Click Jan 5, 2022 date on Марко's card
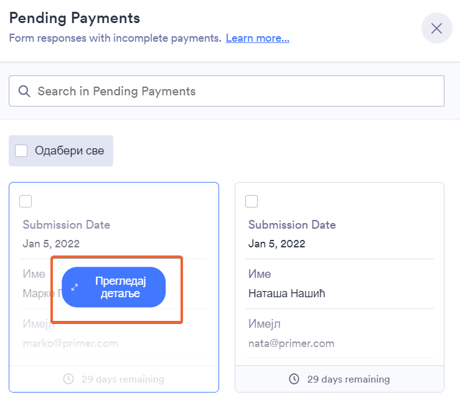The width and height of the screenshot is (460, 410). click(x=51, y=244)
